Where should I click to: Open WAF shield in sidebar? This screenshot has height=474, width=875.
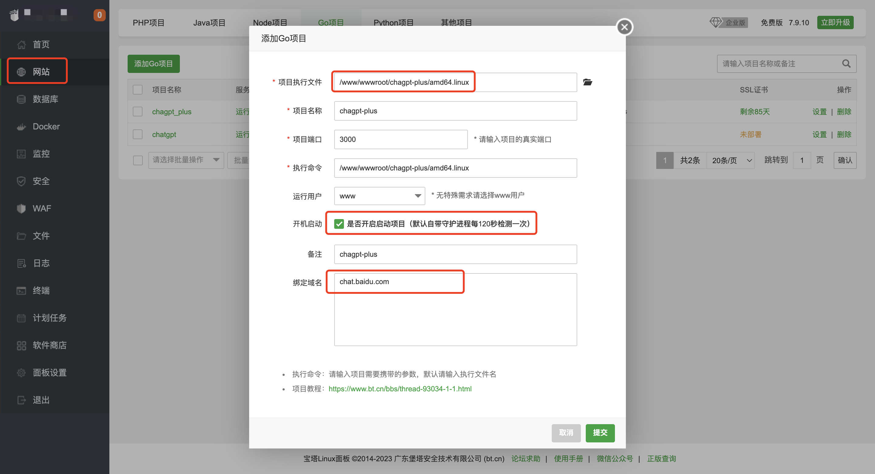tap(41, 208)
